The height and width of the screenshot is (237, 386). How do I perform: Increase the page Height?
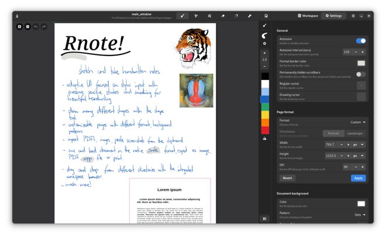coord(348,156)
